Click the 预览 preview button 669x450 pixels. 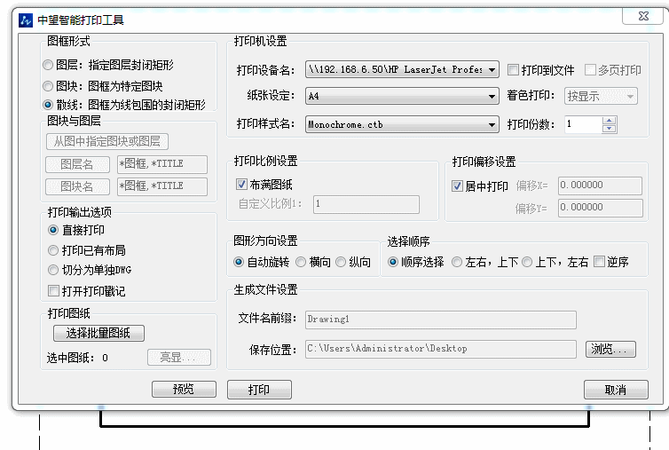click(184, 390)
